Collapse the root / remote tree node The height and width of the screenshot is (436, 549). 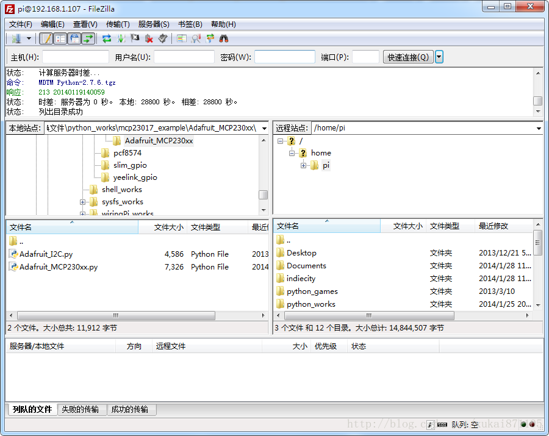pos(280,141)
